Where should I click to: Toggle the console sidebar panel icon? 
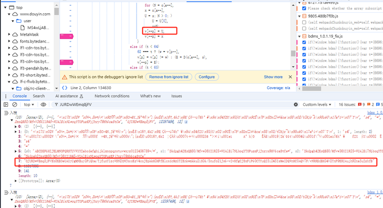[x=6, y=105]
